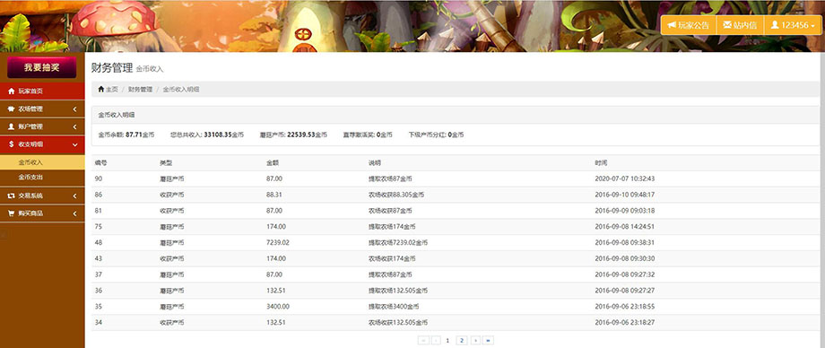Click the home icon in breadcrumb

[101, 90]
